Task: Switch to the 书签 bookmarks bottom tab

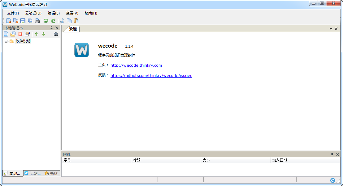Action: (x=52, y=174)
